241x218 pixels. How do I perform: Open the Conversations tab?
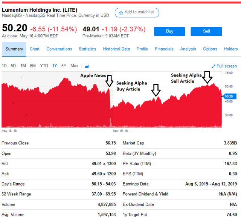point(59,49)
